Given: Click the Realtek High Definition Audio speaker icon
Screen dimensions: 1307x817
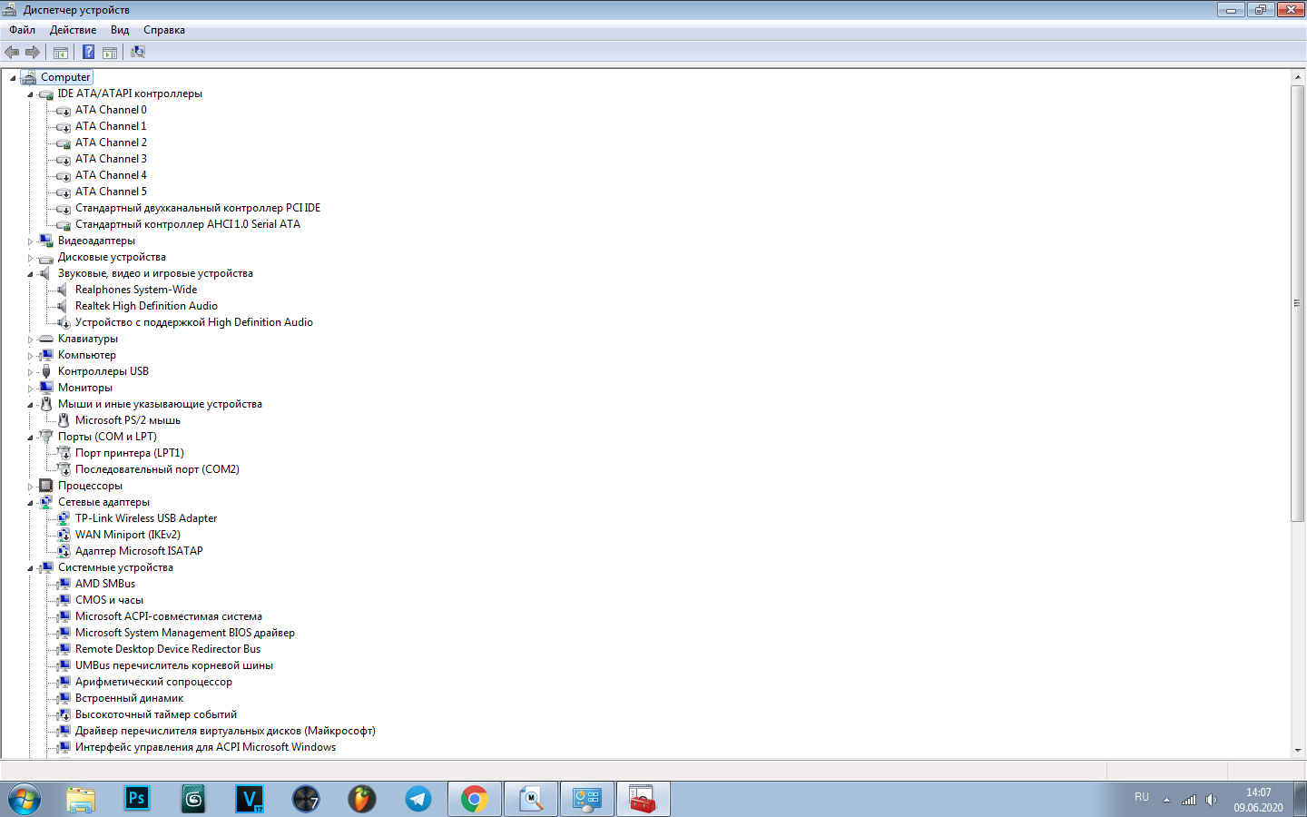Looking at the screenshot, I should tap(64, 306).
